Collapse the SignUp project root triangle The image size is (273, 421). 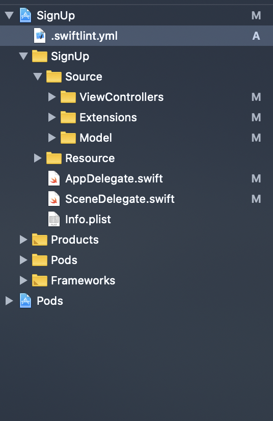tap(9, 15)
